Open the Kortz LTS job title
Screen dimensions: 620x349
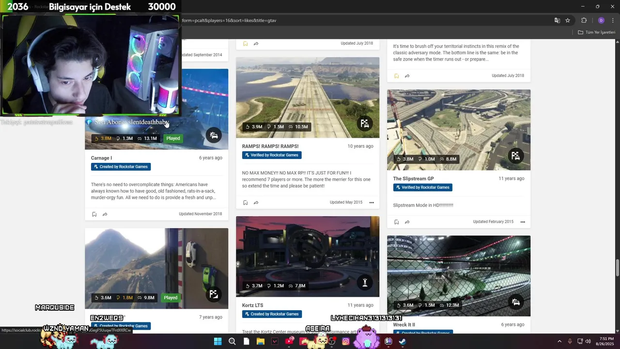(253, 305)
